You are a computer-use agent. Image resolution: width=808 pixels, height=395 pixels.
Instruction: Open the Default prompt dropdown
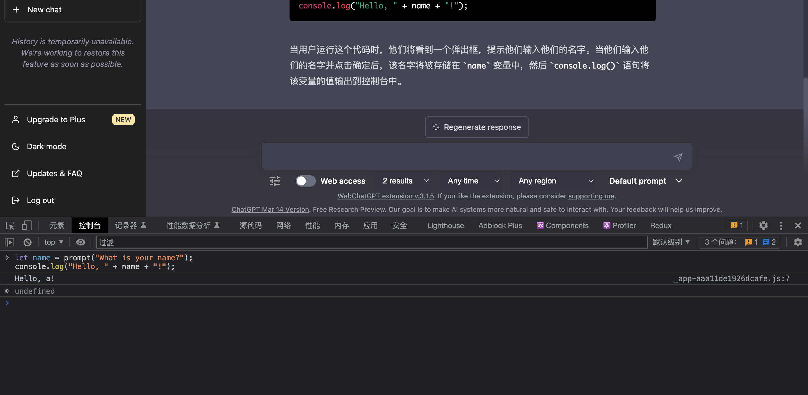(x=646, y=181)
